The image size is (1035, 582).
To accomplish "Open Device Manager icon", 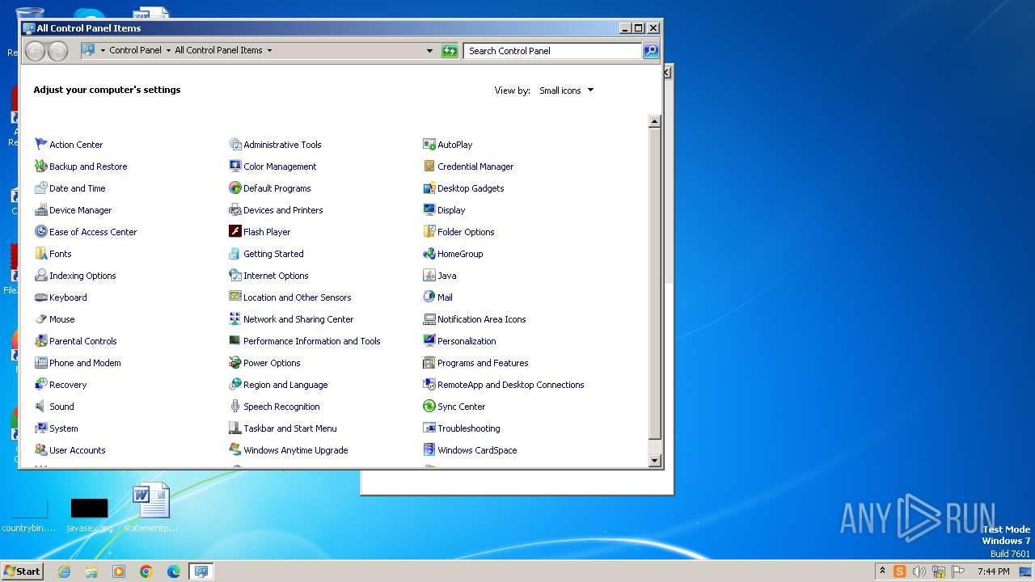I will [41, 210].
